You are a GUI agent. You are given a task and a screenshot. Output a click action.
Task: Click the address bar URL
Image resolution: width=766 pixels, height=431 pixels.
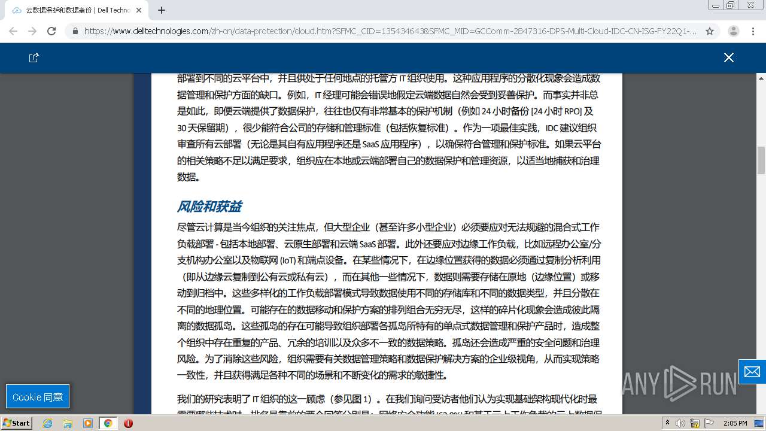click(390, 31)
